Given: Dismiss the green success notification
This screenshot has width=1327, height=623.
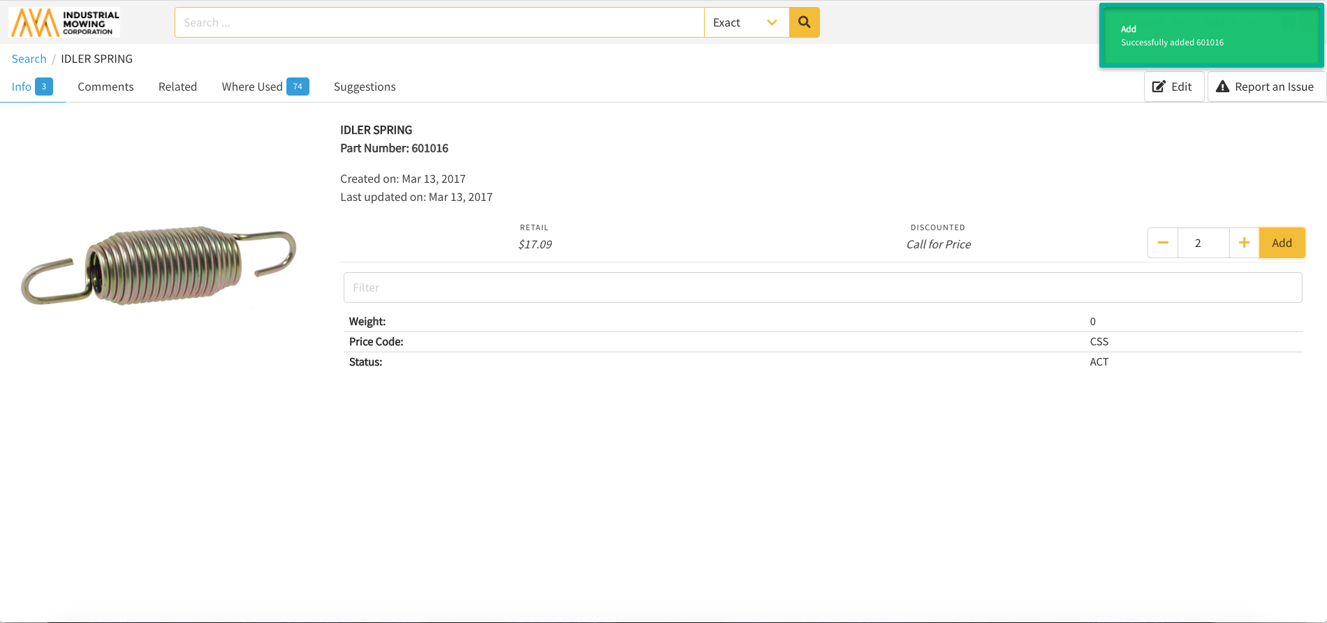Looking at the screenshot, I should tap(1210, 36).
